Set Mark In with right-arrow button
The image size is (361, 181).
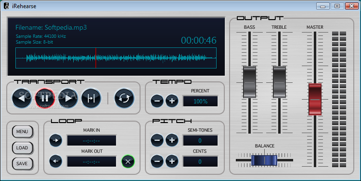(56, 140)
